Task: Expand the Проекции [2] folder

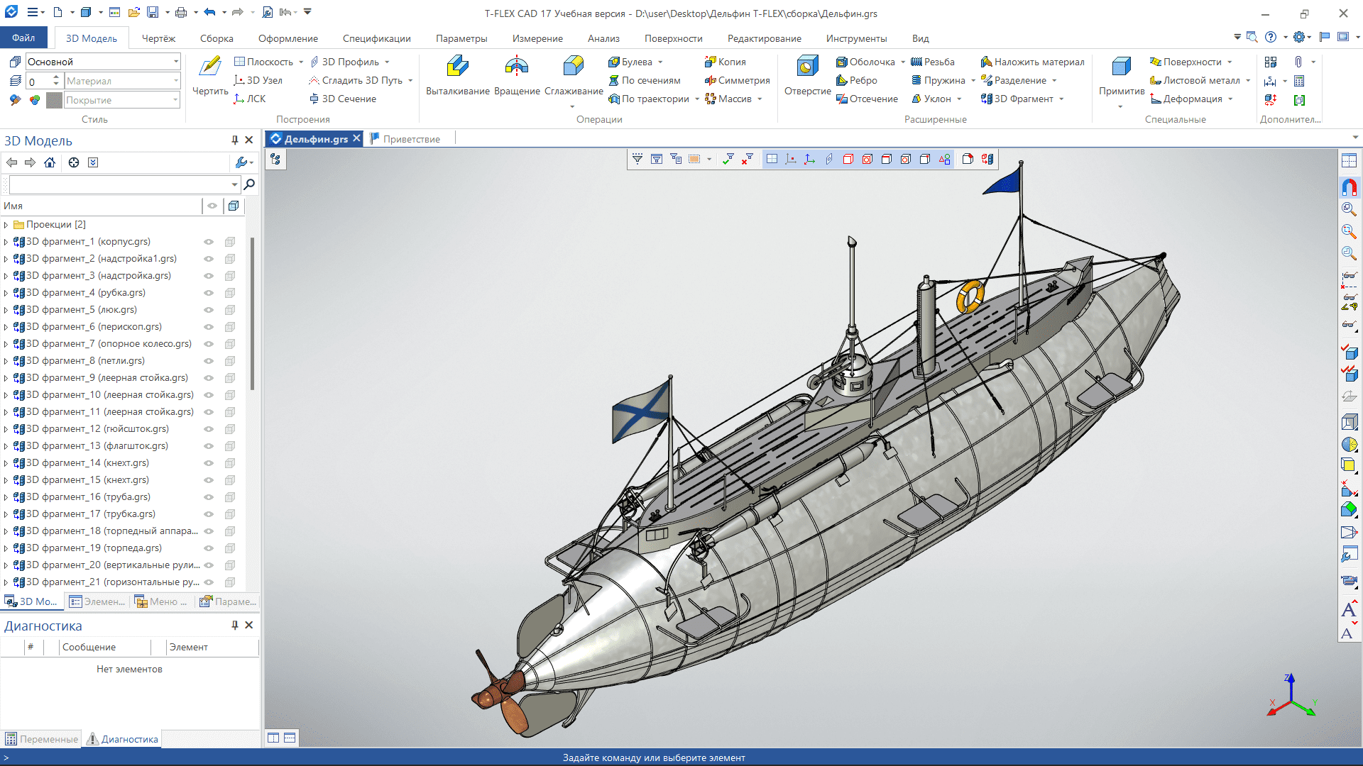Action: point(6,225)
